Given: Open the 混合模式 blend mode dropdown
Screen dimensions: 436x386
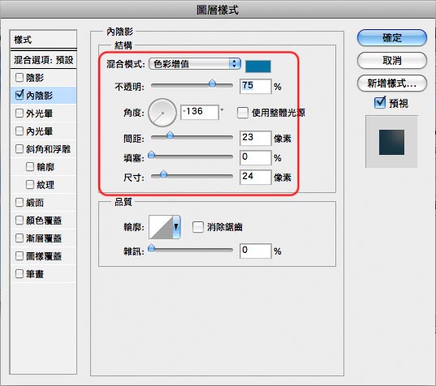Looking at the screenshot, I should [195, 64].
